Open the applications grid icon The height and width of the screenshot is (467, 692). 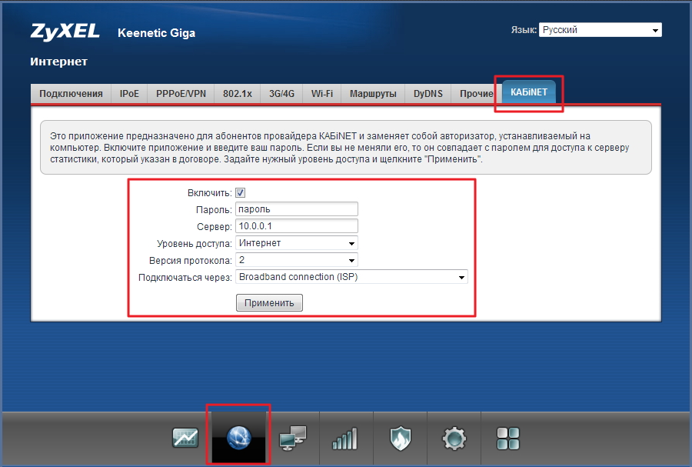click(x=508, y=439)
